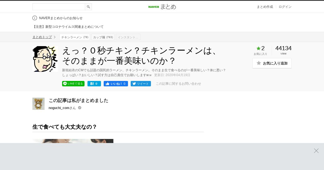This screenshot has width=324, height=170.
Task: Click お気に入り追加 button
Action: click(x=272, y=63)
